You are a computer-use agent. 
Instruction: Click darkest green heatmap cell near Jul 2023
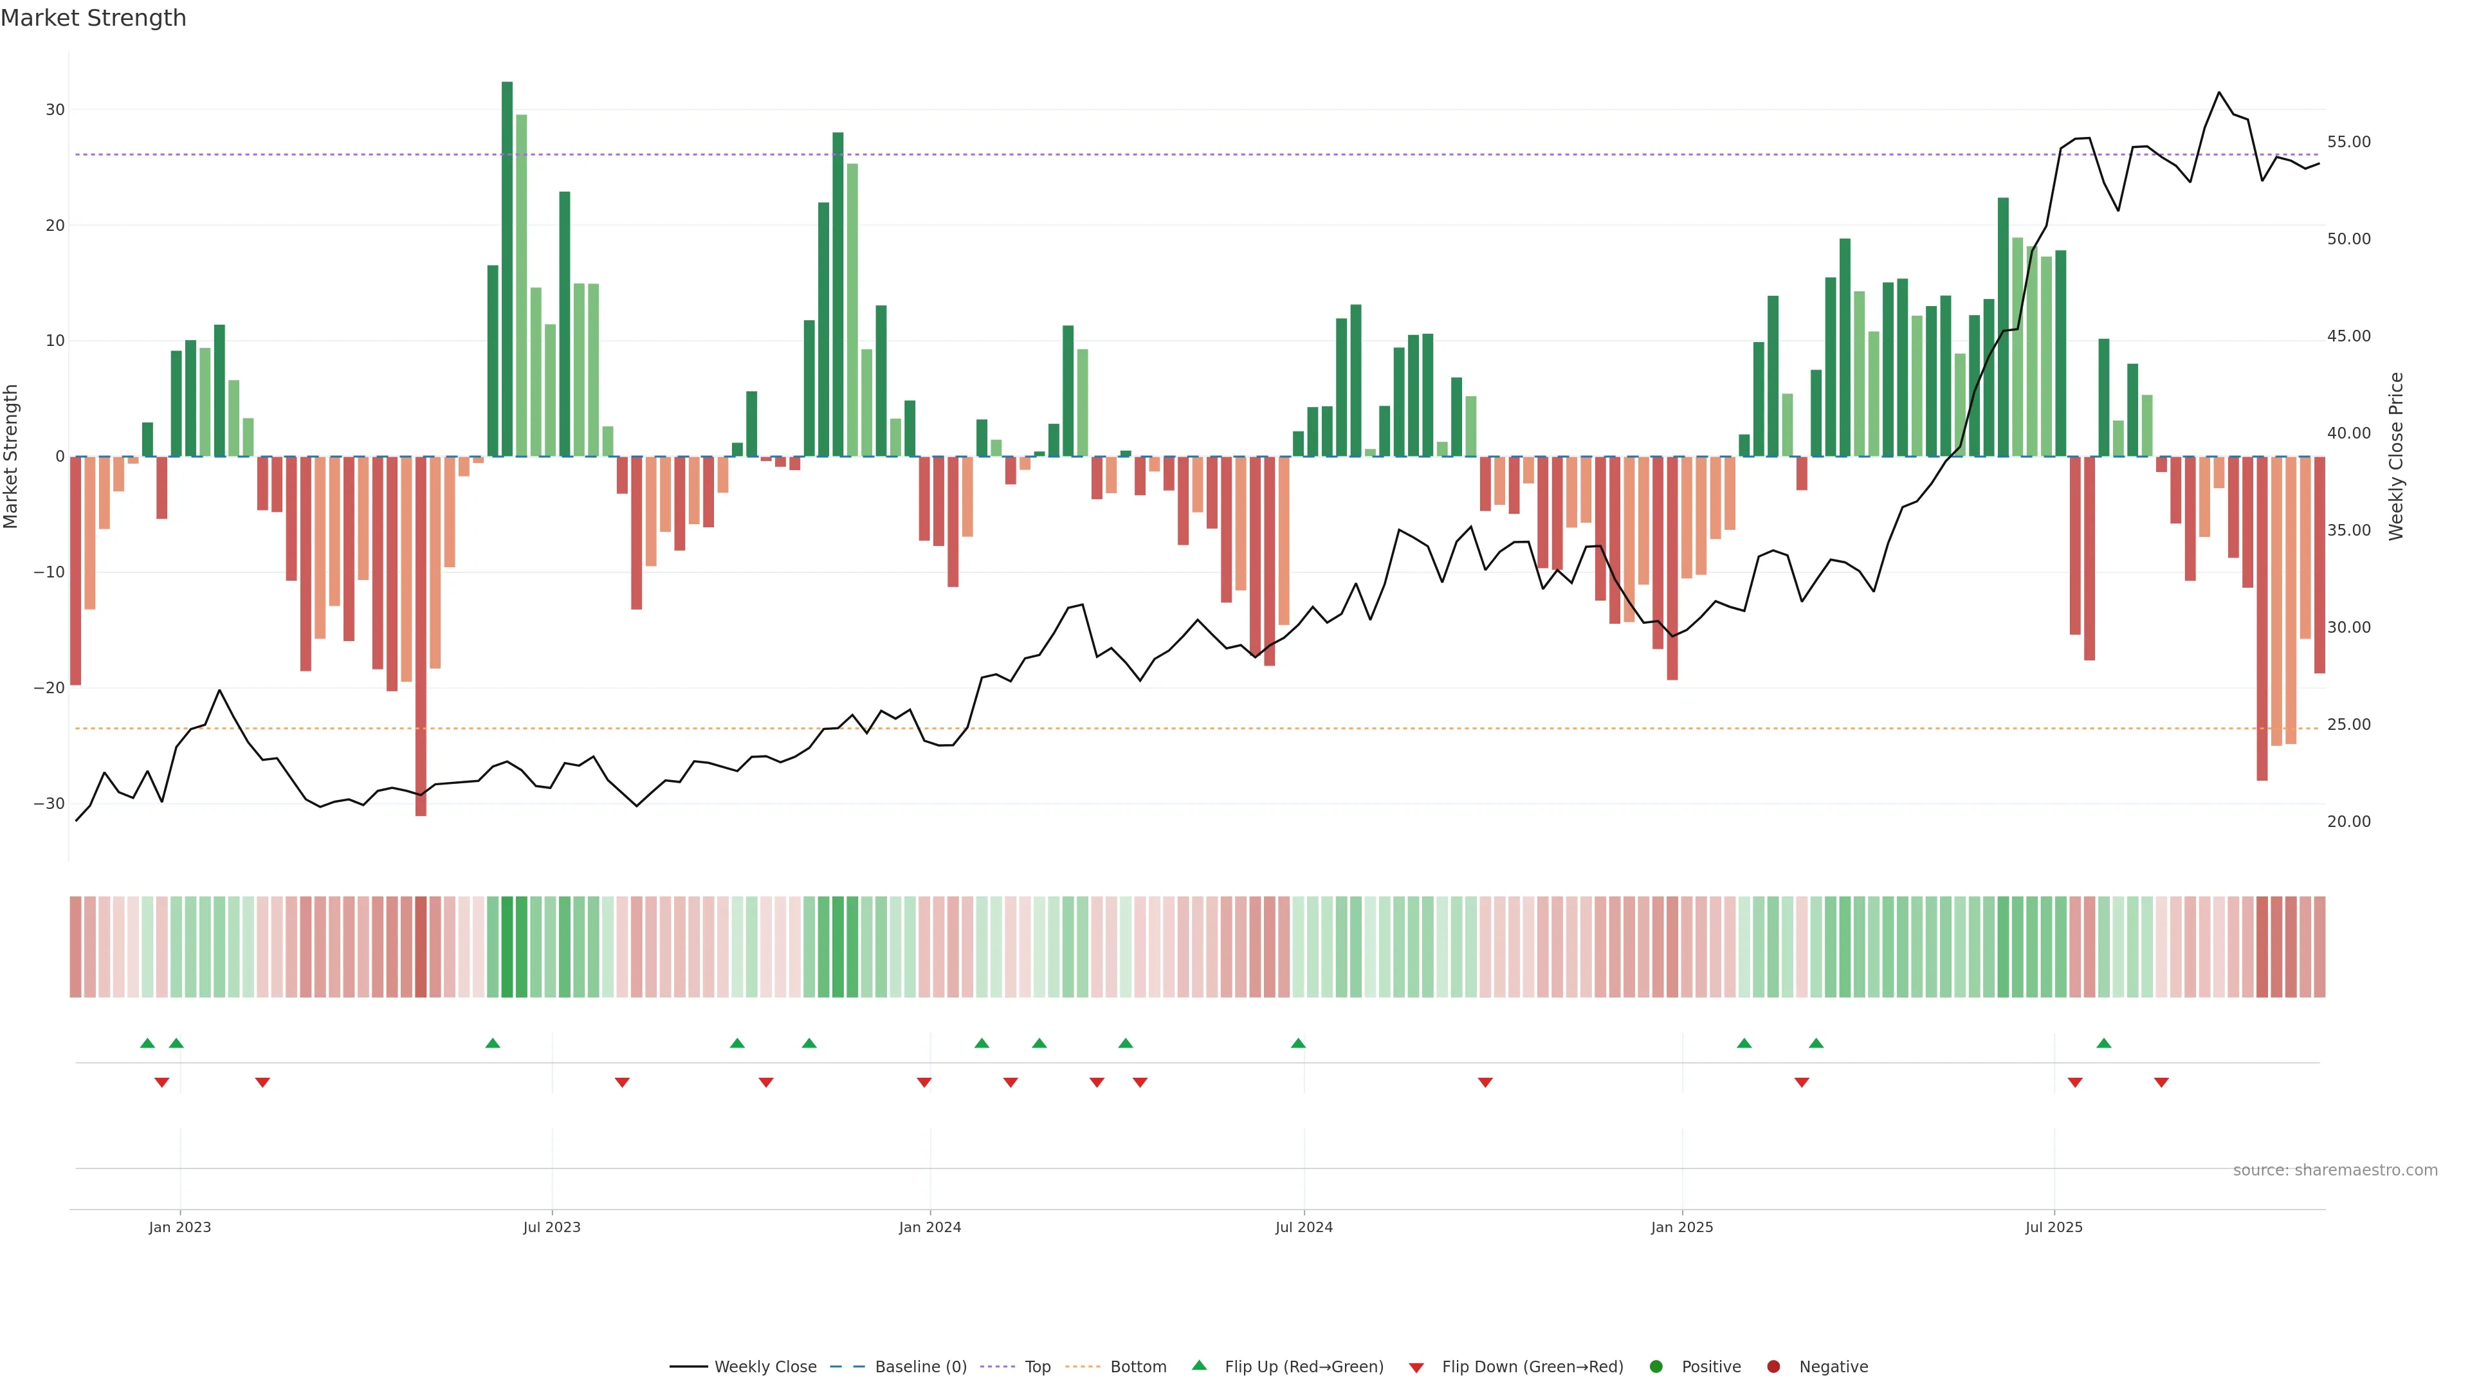pyautogui.click(x=508, y=946)
